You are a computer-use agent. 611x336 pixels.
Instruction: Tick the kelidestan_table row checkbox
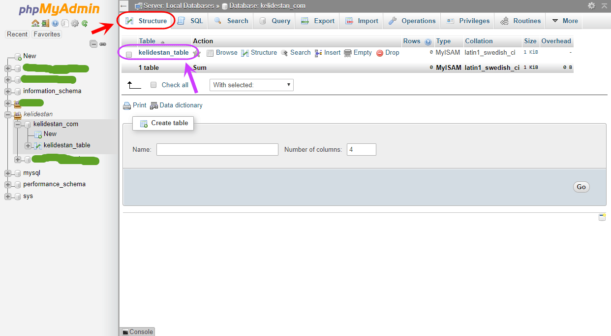pos(129,54)
